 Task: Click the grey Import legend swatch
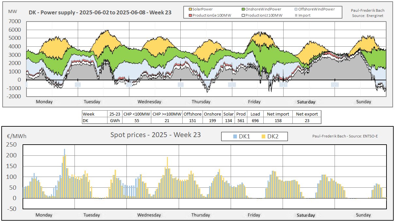(295, 15)
